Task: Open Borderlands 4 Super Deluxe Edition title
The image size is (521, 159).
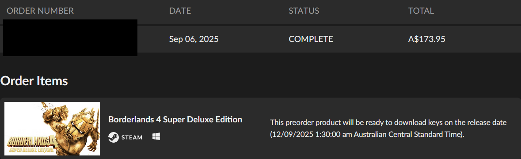Action: pyautogui.click(x=175, y=120)
